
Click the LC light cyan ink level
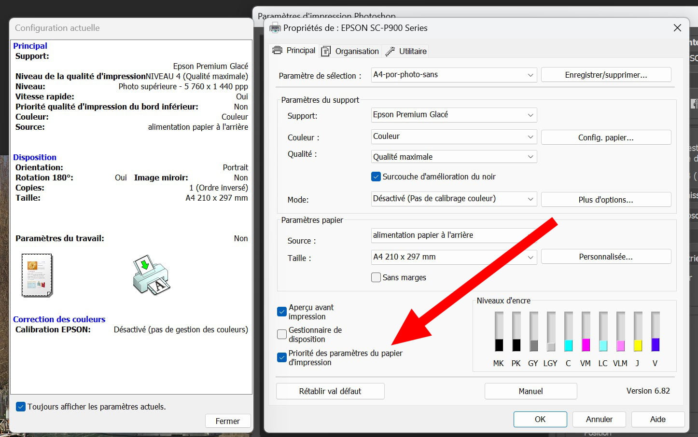tap(603, 331)
